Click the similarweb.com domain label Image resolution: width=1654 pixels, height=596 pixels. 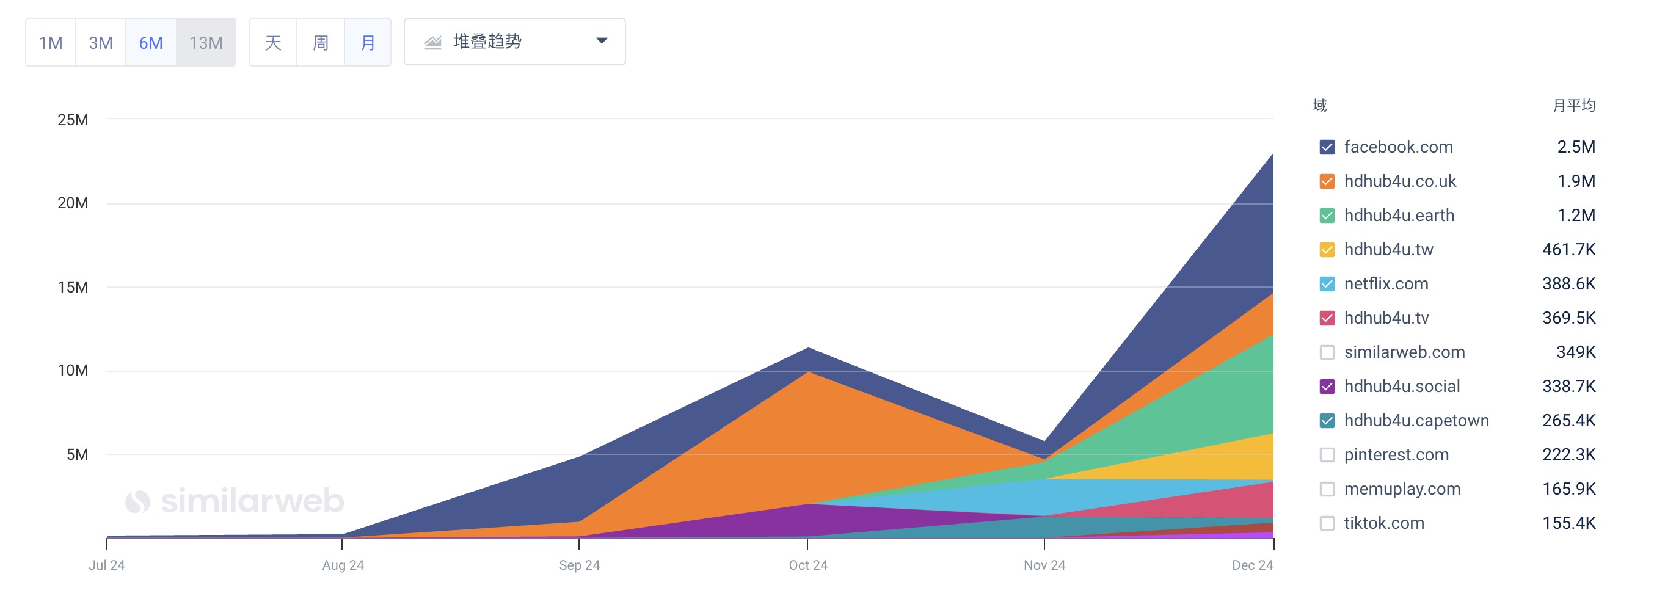[x=1405, y=352]
